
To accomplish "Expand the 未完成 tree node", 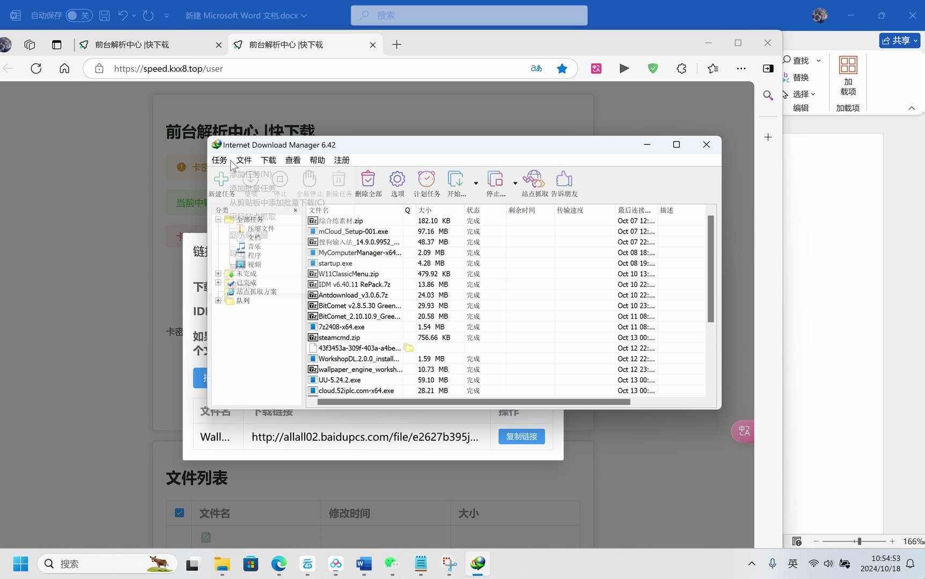I will click(218, 273).
